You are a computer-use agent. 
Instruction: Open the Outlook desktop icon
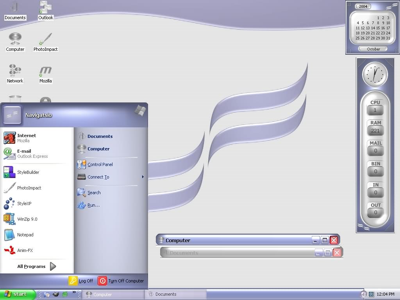coord(46,11)
